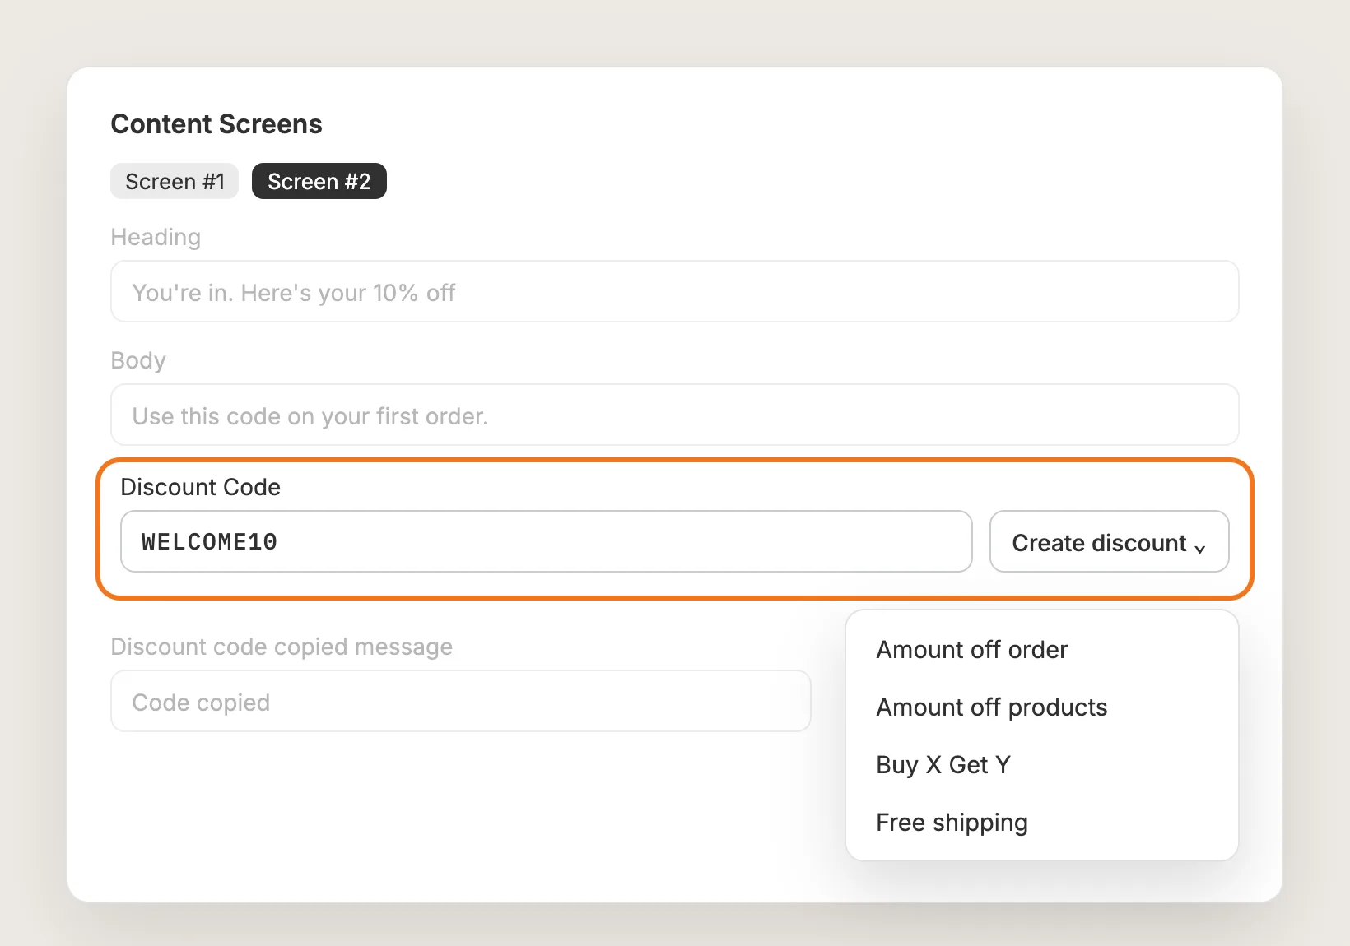Click the Discount code copied message field
This screenshot has width=1350, height=946.
pyautogui.click(x=461, y=702)
